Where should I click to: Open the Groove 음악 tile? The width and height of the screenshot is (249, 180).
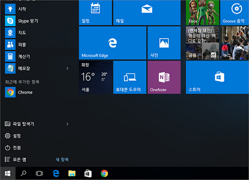click(x=234, y=12)
